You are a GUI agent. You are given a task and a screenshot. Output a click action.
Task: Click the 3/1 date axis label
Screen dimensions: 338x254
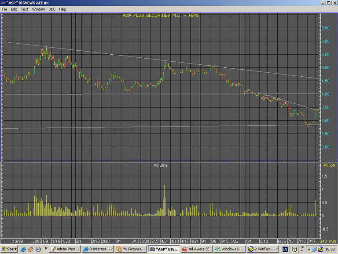[118, 241]
